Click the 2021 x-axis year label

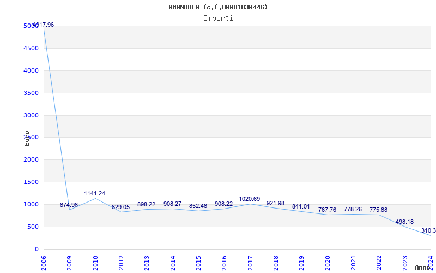tap(353, 263)
